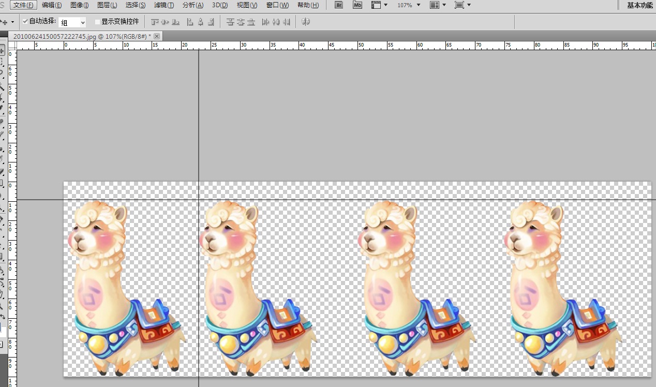This screenshot has height=387, width=656.
Task: Enable the 显示变换控件 checkbox
Action: coord(97,22)
